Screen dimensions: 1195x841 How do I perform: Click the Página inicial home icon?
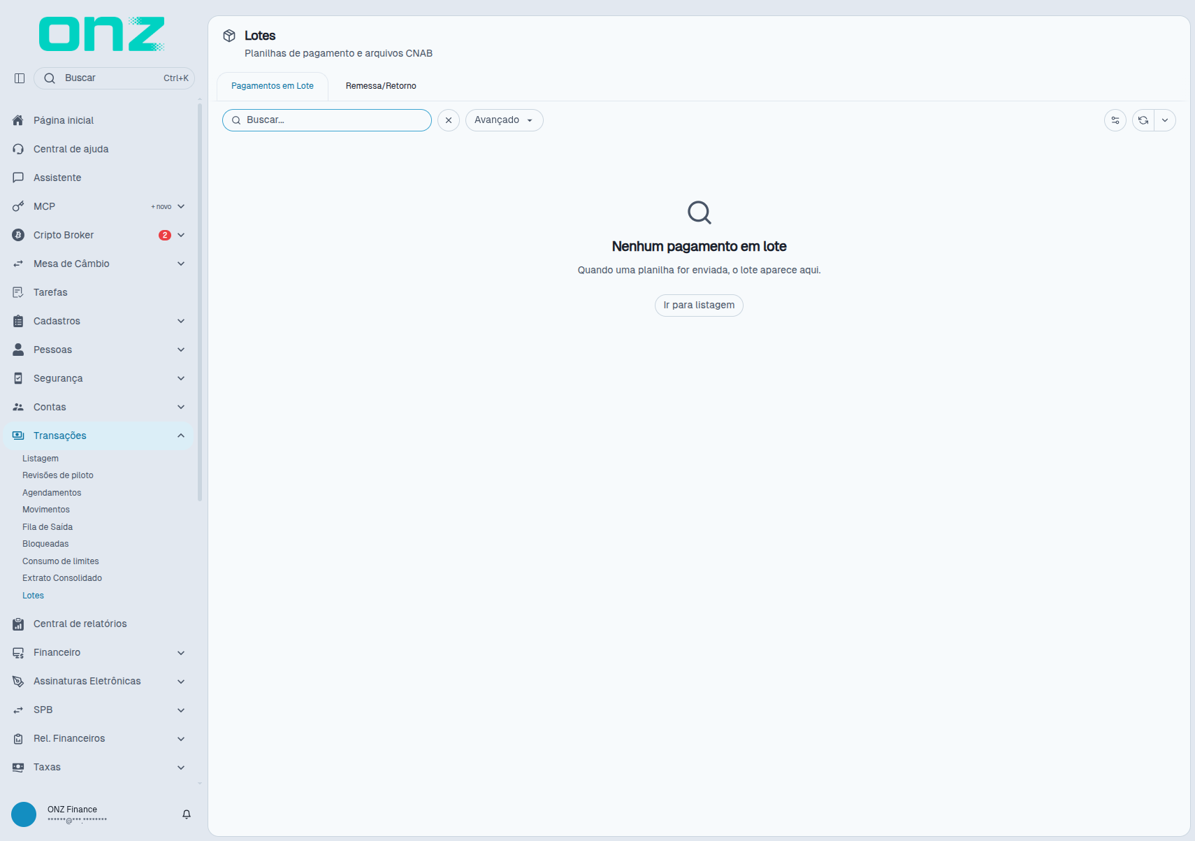(x=18, y=120)
